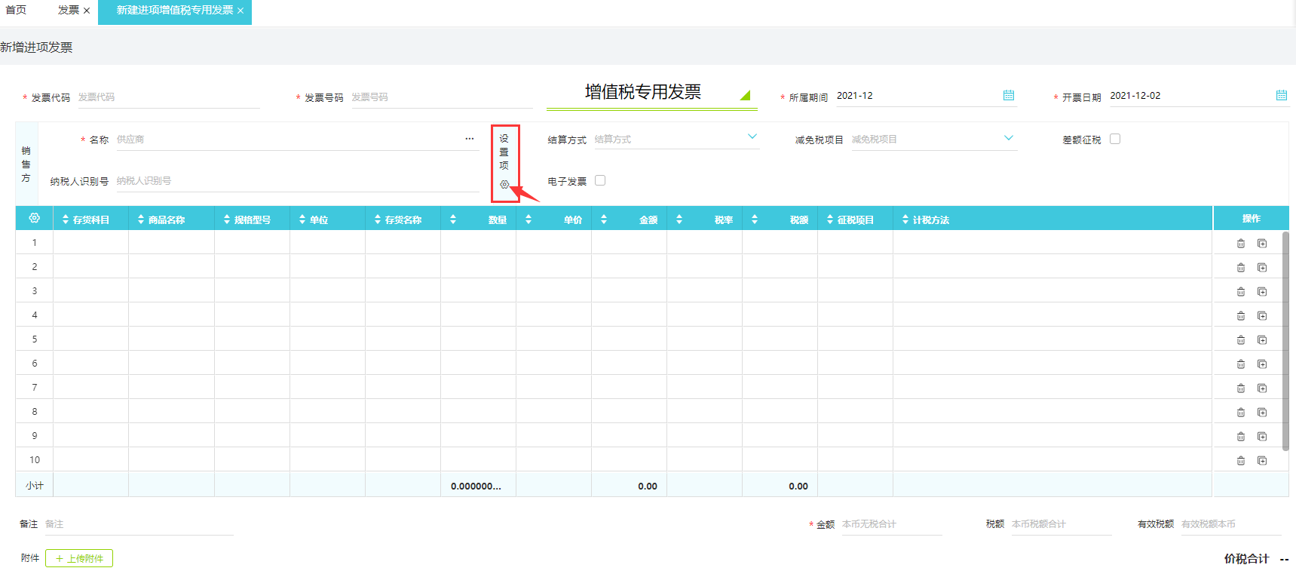Open the 增值税专用发票 type selector
The width and height of the screenshot is (1296, 571).
[x=745, y=95]
